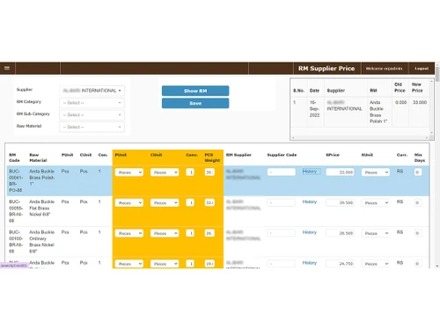Open SUnit dropdown in Brass Polish row

pos(376,172)
